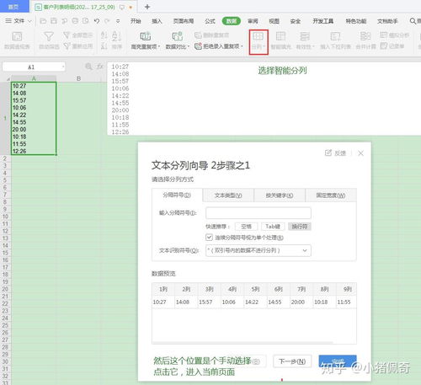Click the select-all corner of the sheet
The image size is (421, 385).
[8, 78]
